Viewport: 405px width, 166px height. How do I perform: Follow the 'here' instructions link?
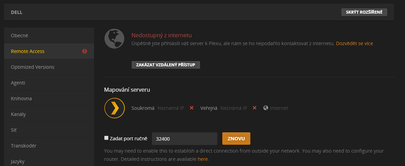tap(202, 159)
